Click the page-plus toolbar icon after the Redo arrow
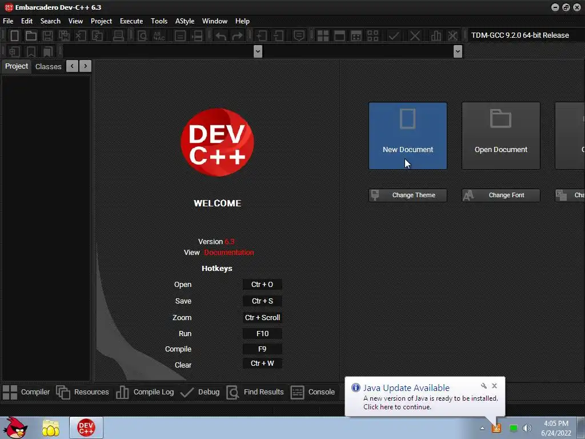The width and height of the screenshot is (585, 439). pos(261,36)
